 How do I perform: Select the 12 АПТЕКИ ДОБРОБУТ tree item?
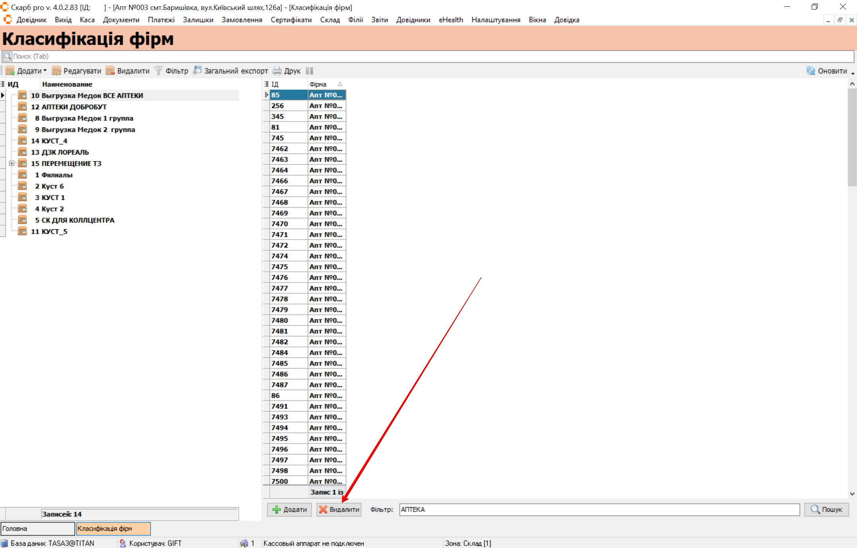pos(74,107)
